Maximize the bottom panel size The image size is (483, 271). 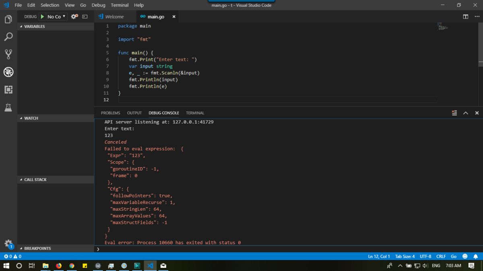[466, 113]
